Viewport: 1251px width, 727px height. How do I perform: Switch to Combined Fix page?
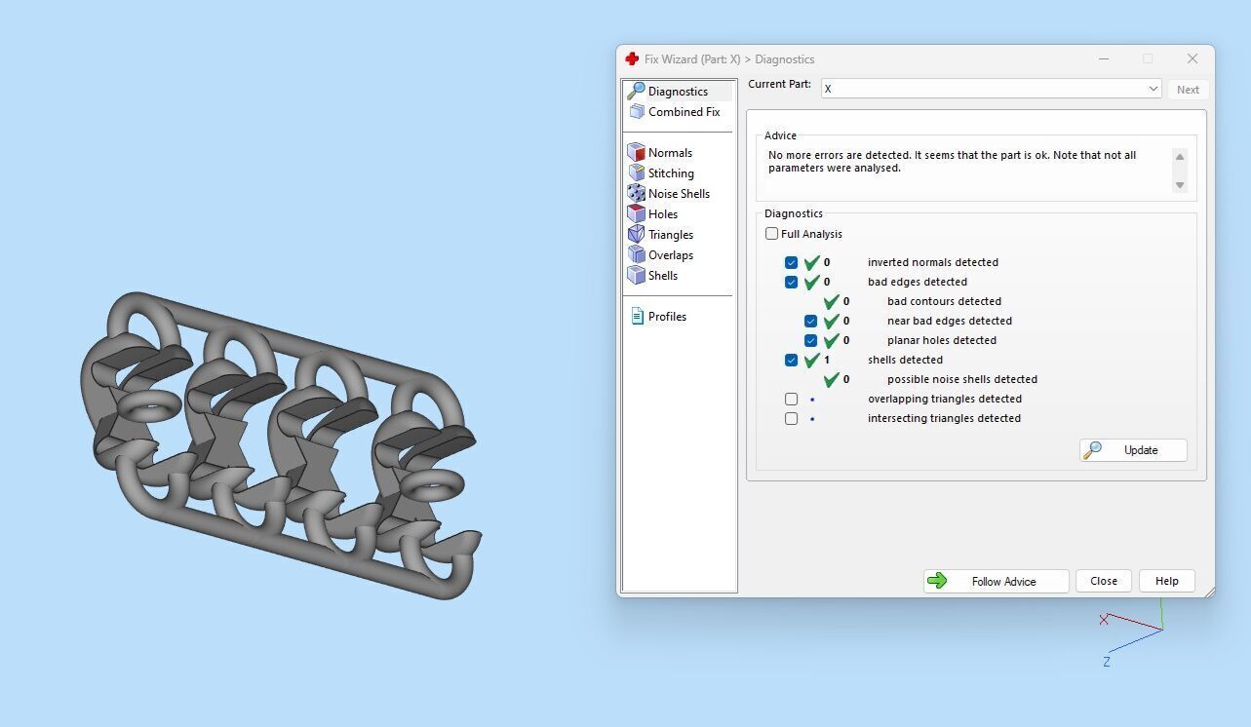pyautogui.click(x=684, y=111)
